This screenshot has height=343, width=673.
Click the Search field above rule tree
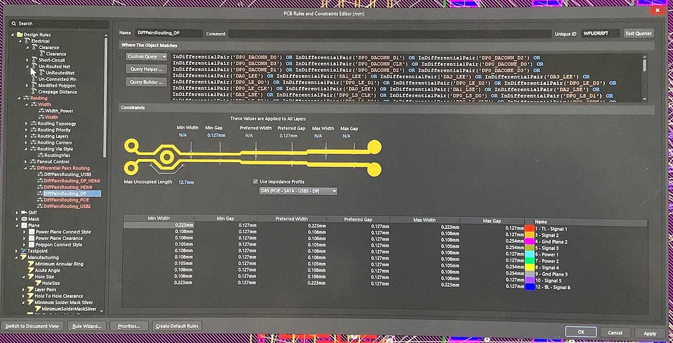[60, 24]
